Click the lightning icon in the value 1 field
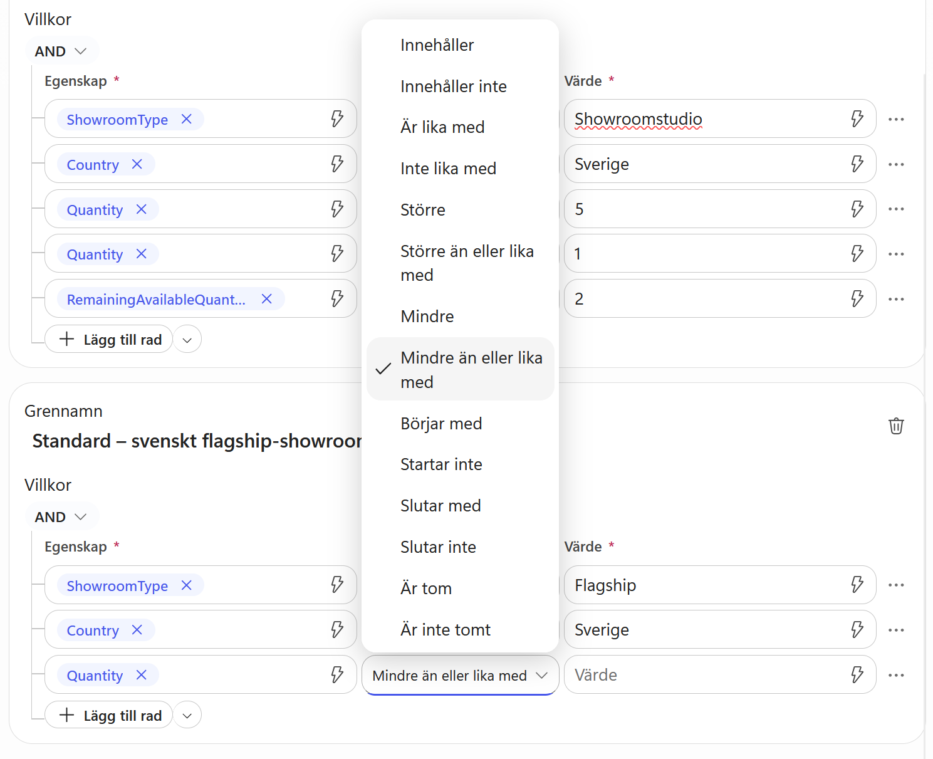This screenshot has height=759, width=933. (x=857, y=253)
